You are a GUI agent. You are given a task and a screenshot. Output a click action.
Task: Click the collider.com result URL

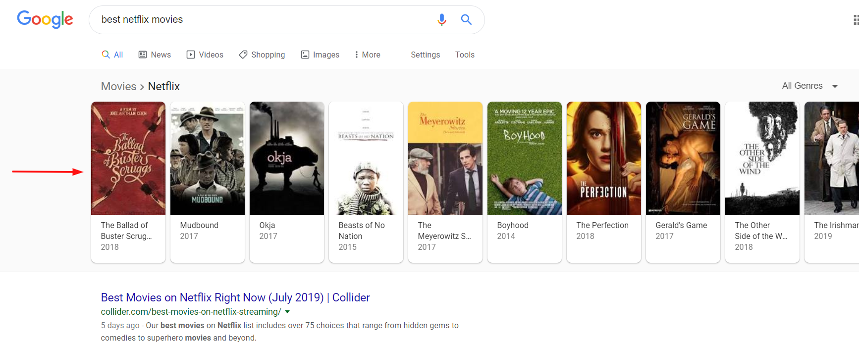click(x=191, y=312)
